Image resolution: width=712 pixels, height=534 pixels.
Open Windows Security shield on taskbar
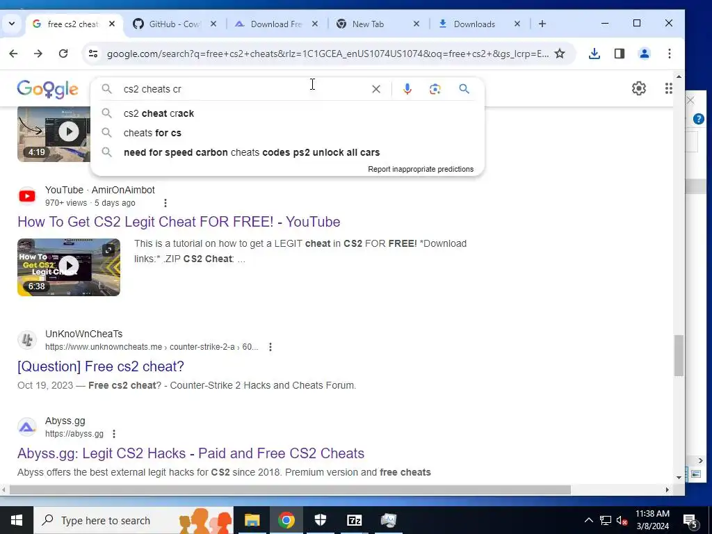pos(320,520)
